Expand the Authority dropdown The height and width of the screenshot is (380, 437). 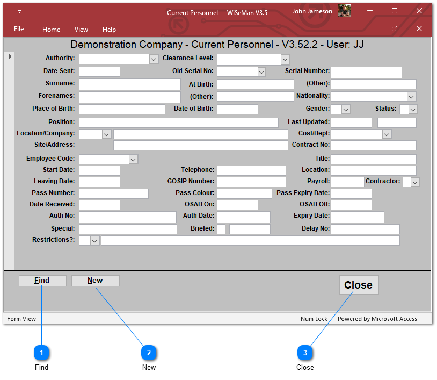[154, 60]
